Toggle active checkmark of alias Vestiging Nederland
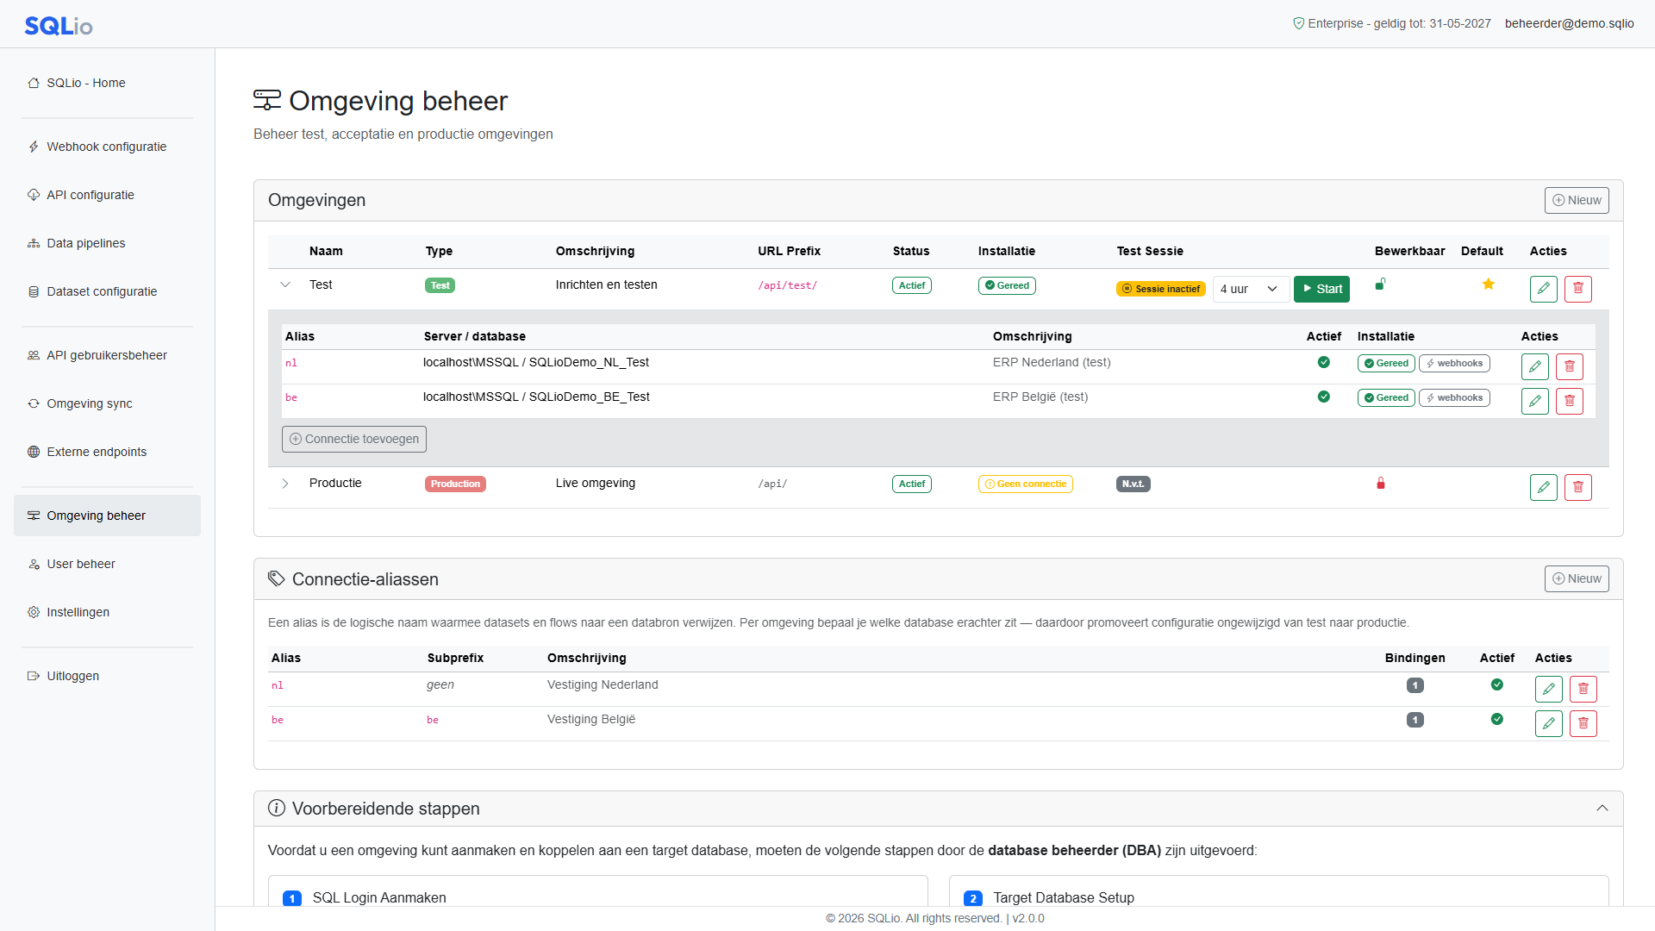The image size is (1655, 931). [1496, 684]
